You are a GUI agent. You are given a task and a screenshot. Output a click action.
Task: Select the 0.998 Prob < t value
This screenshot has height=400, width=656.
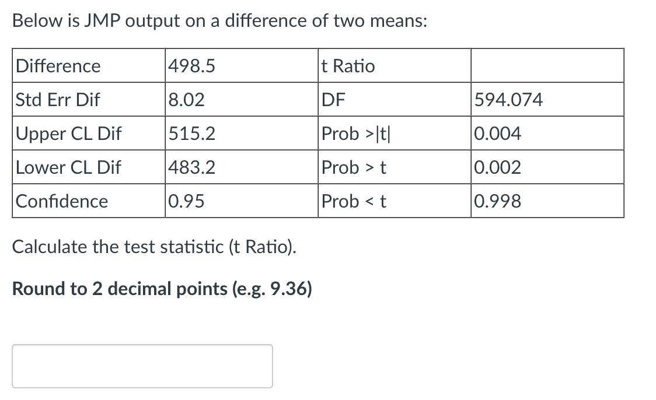pyautogui.click(x=496, y=201)
